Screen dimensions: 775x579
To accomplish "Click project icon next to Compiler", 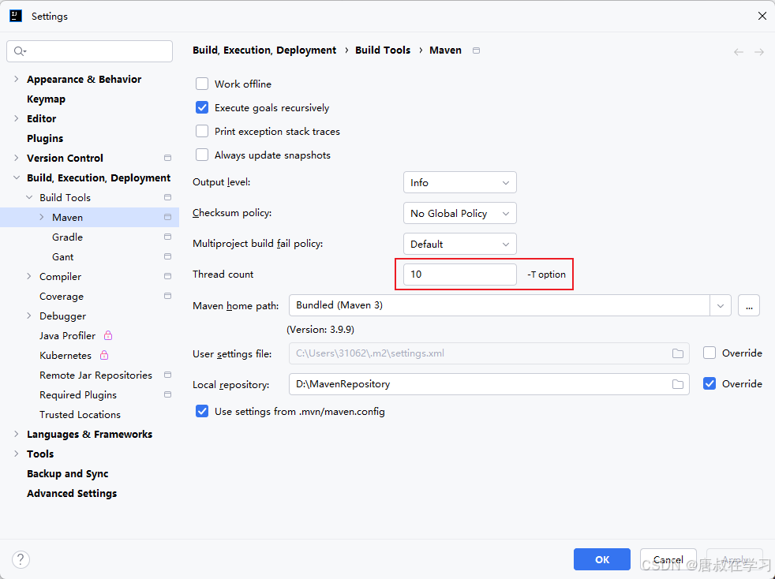I will (167, 277).
